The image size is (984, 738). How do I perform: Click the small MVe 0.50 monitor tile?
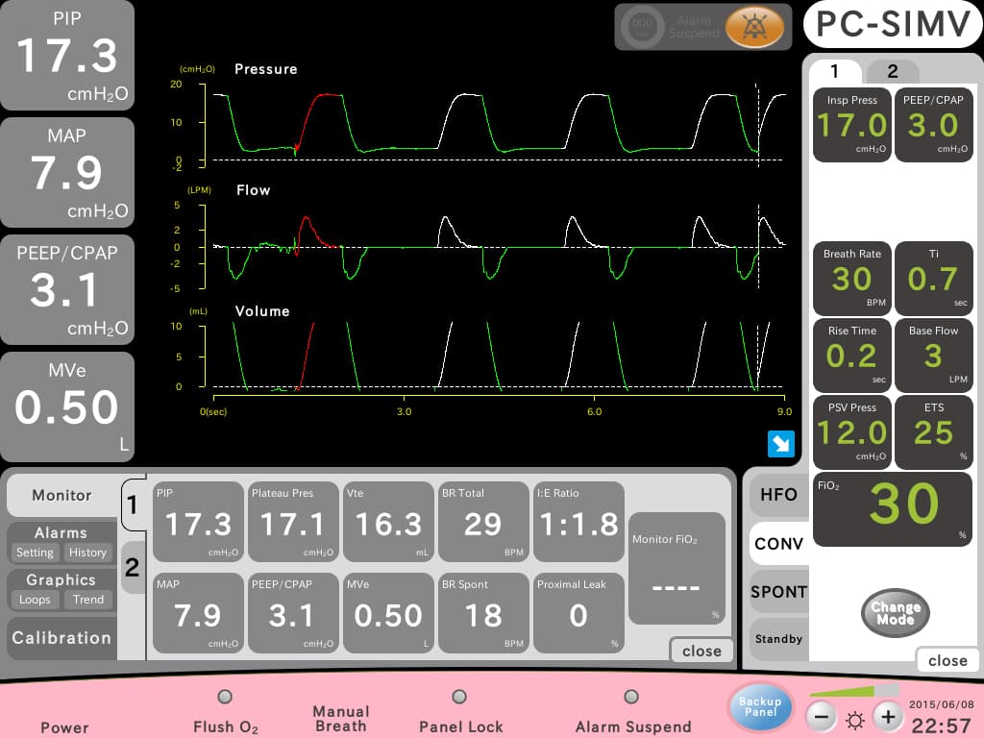(x=388, y=613)
